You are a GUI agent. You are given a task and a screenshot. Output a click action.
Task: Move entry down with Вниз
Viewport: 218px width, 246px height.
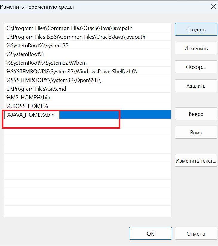coord(196,133)
